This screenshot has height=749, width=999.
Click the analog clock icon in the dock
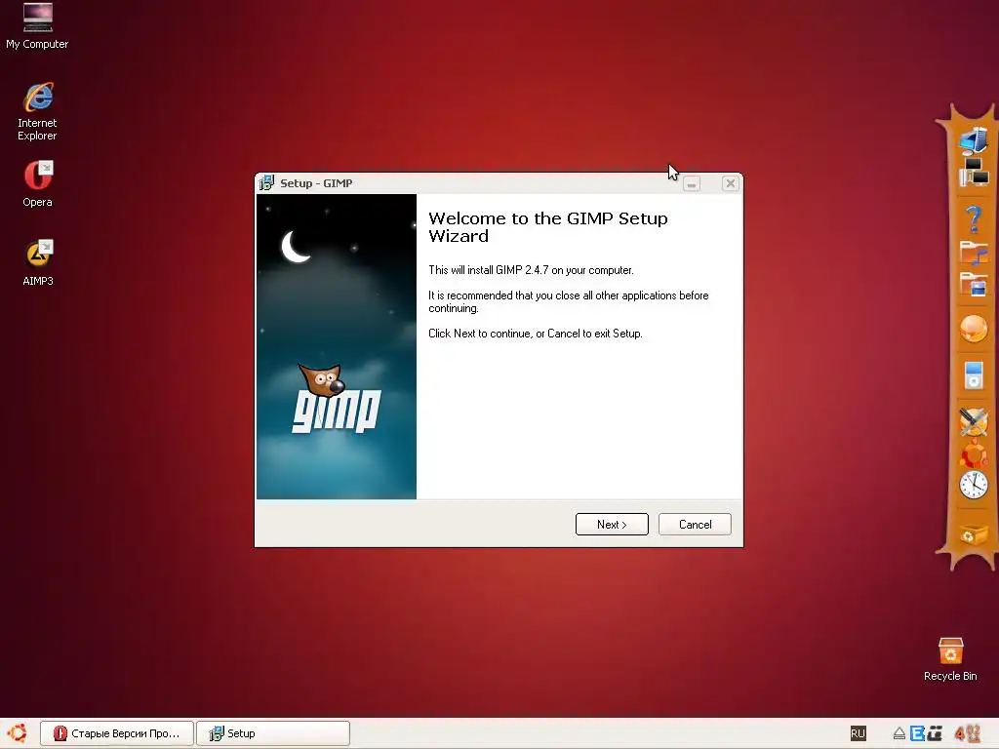point(974,486)
